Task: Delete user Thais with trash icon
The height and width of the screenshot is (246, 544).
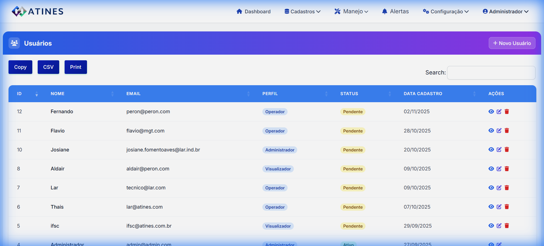Action: pyautogui.click(x=507, y=207)
